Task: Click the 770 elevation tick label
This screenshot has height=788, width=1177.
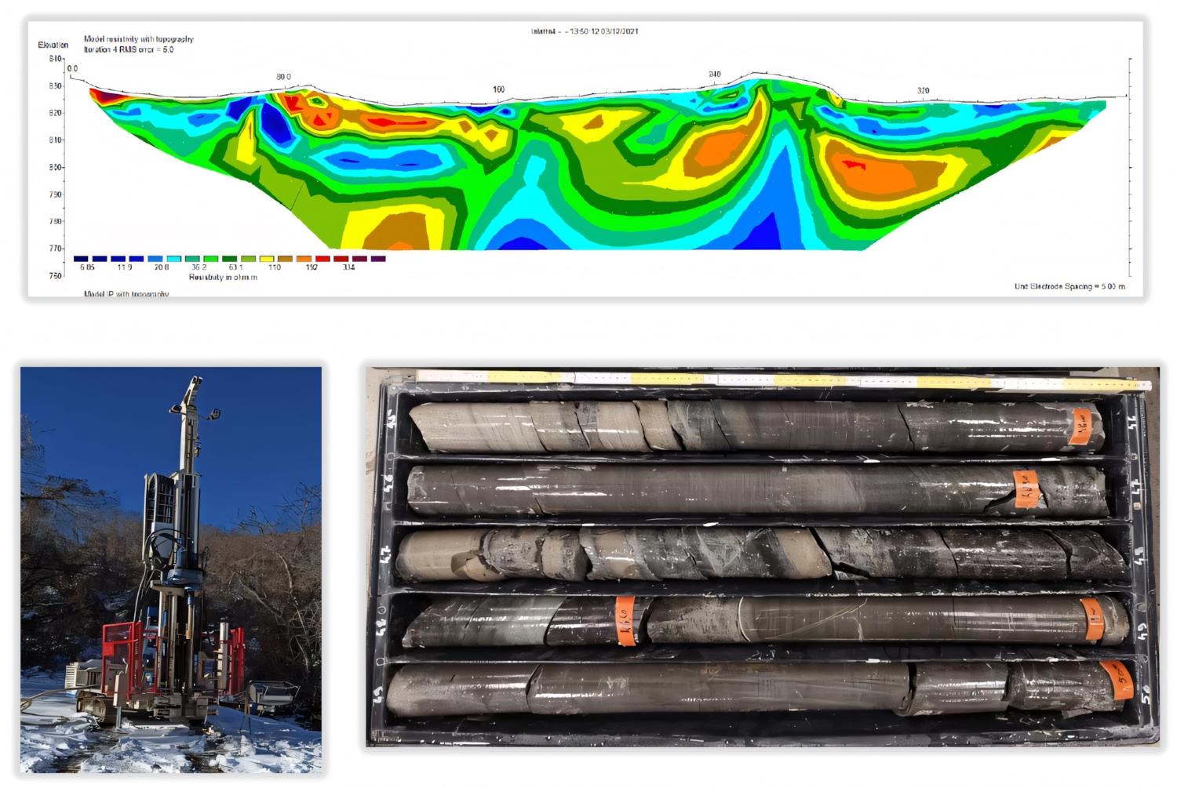Action: click(55, 249)
